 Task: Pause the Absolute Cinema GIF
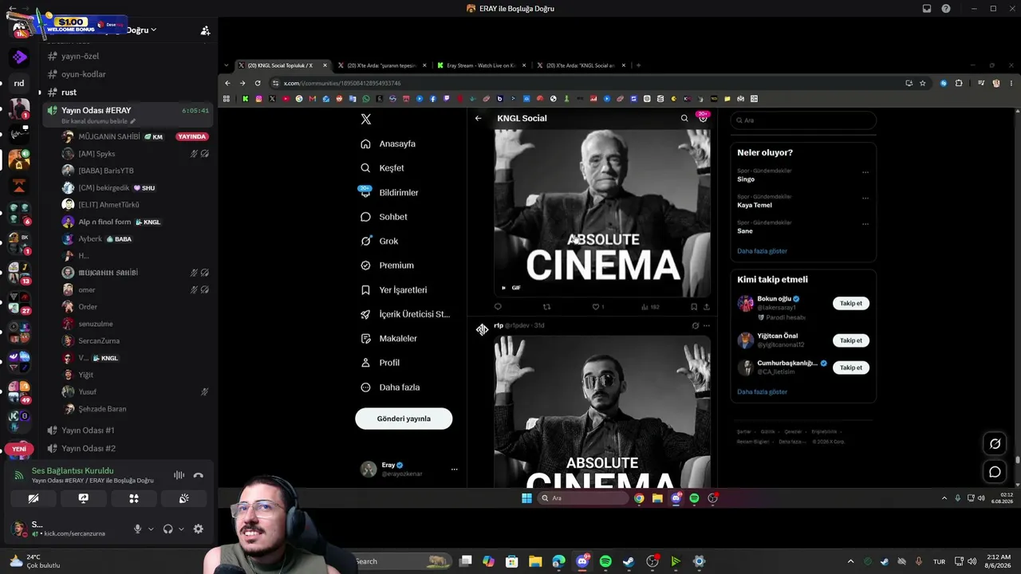[503, 288]
